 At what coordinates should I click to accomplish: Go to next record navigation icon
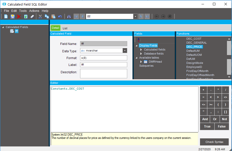click(x=141, y=16)
